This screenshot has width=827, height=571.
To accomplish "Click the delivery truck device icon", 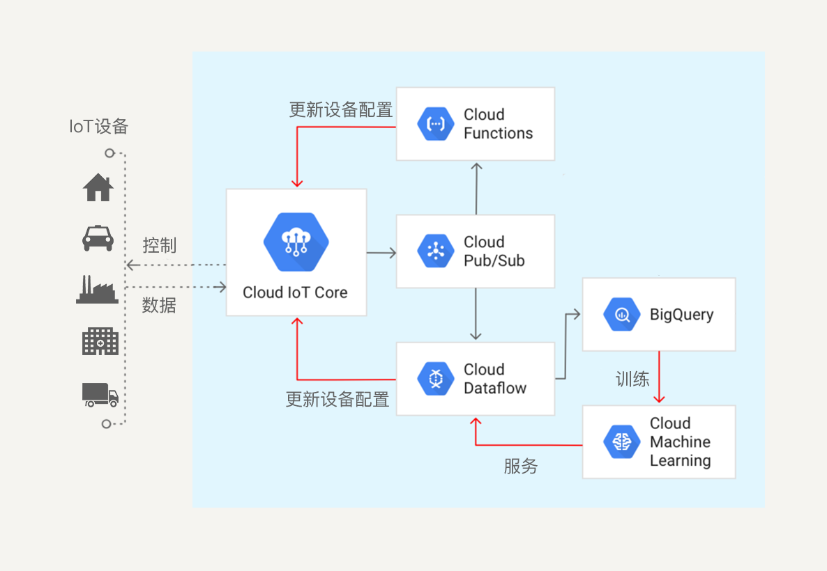I will pos(100,394).
